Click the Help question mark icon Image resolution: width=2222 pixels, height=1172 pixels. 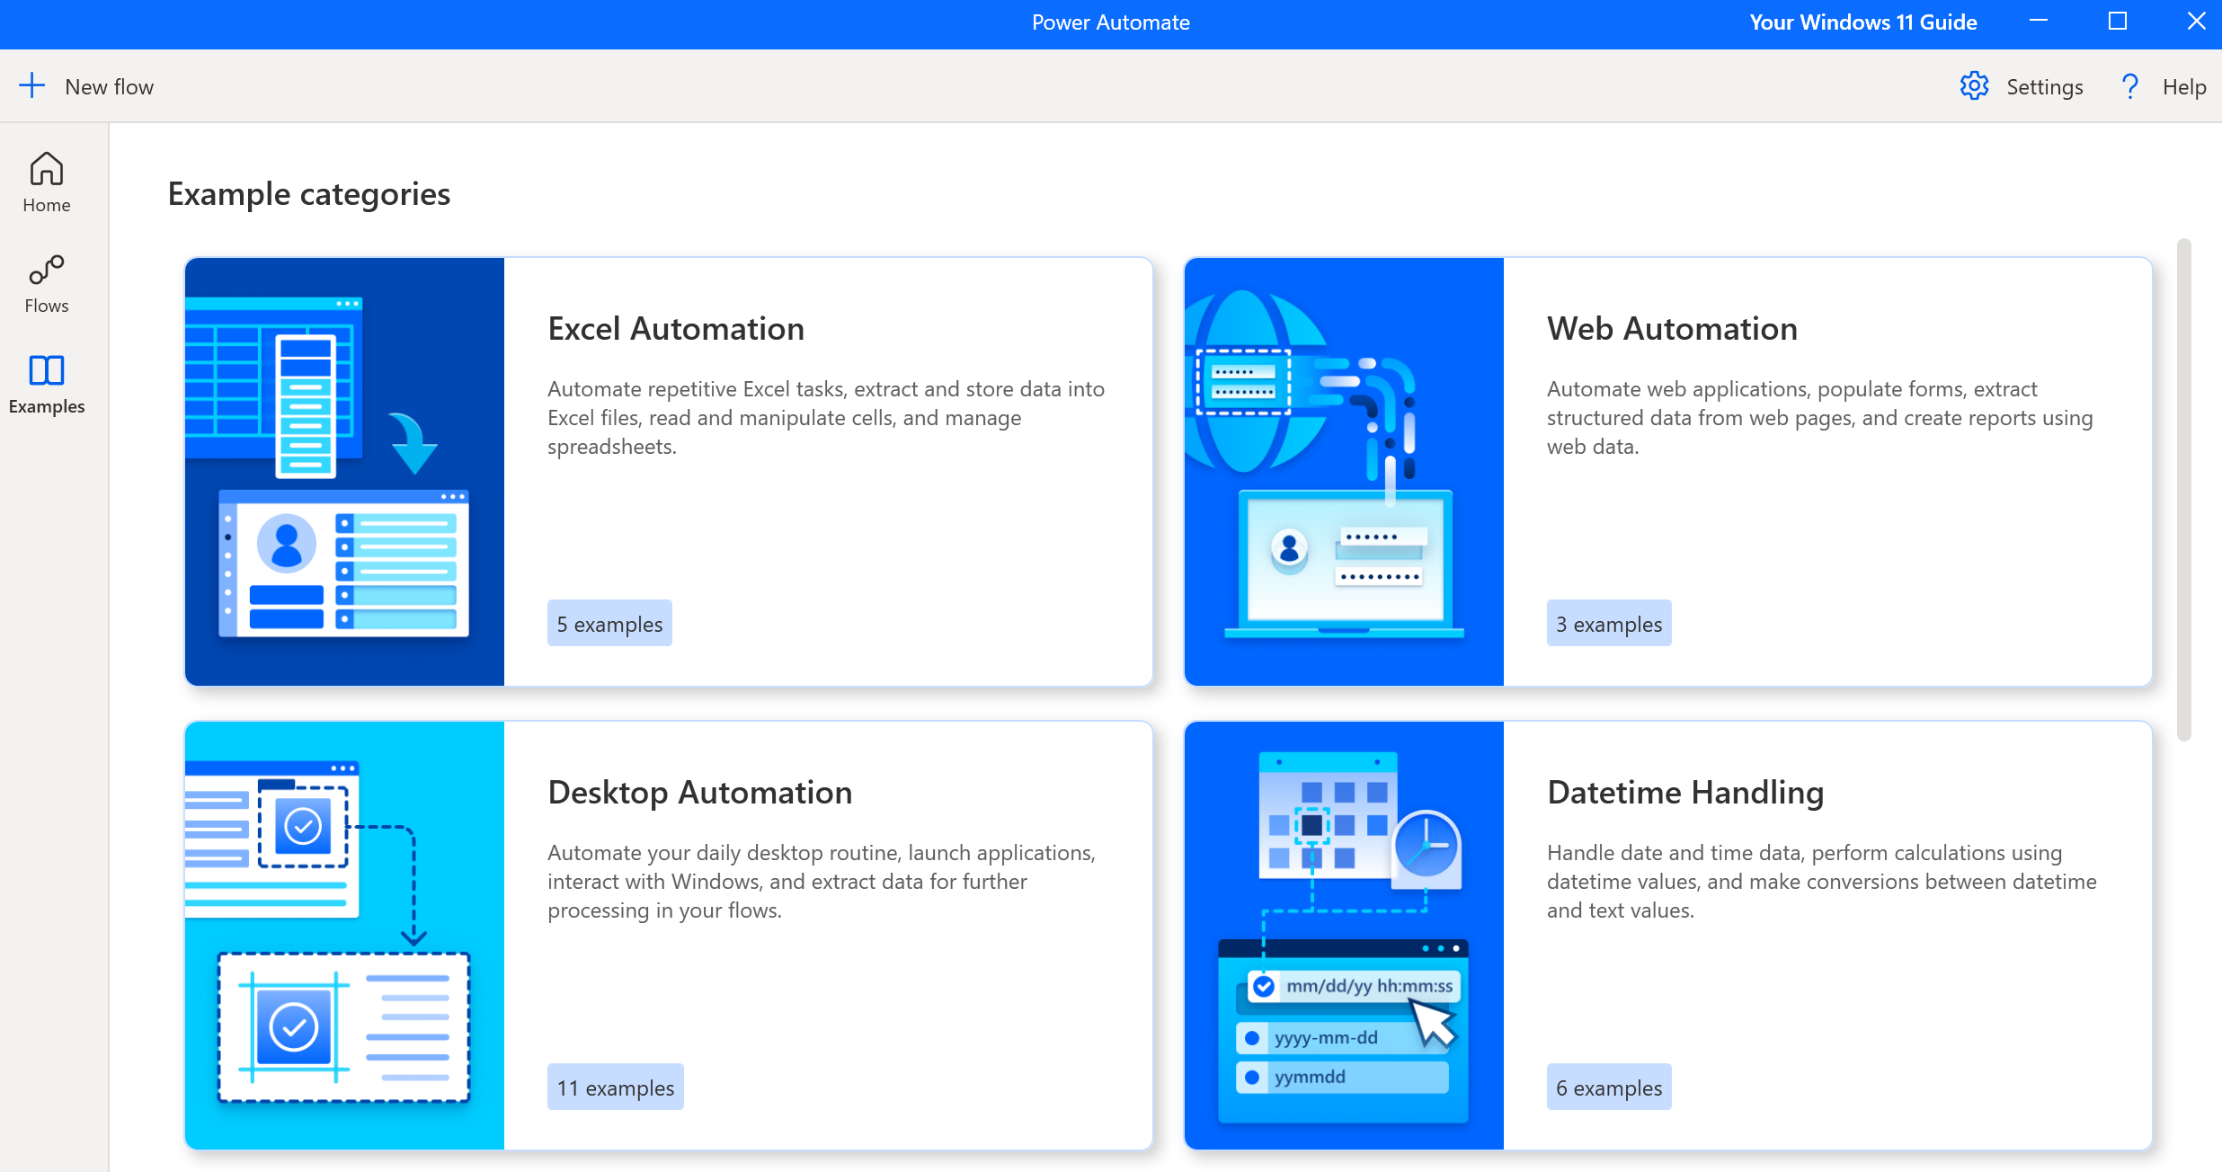click(2129, 85)
